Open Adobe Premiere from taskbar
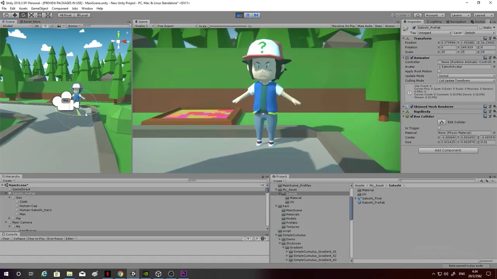This screenshot has width=497, height=279. (x=184, y=274)
